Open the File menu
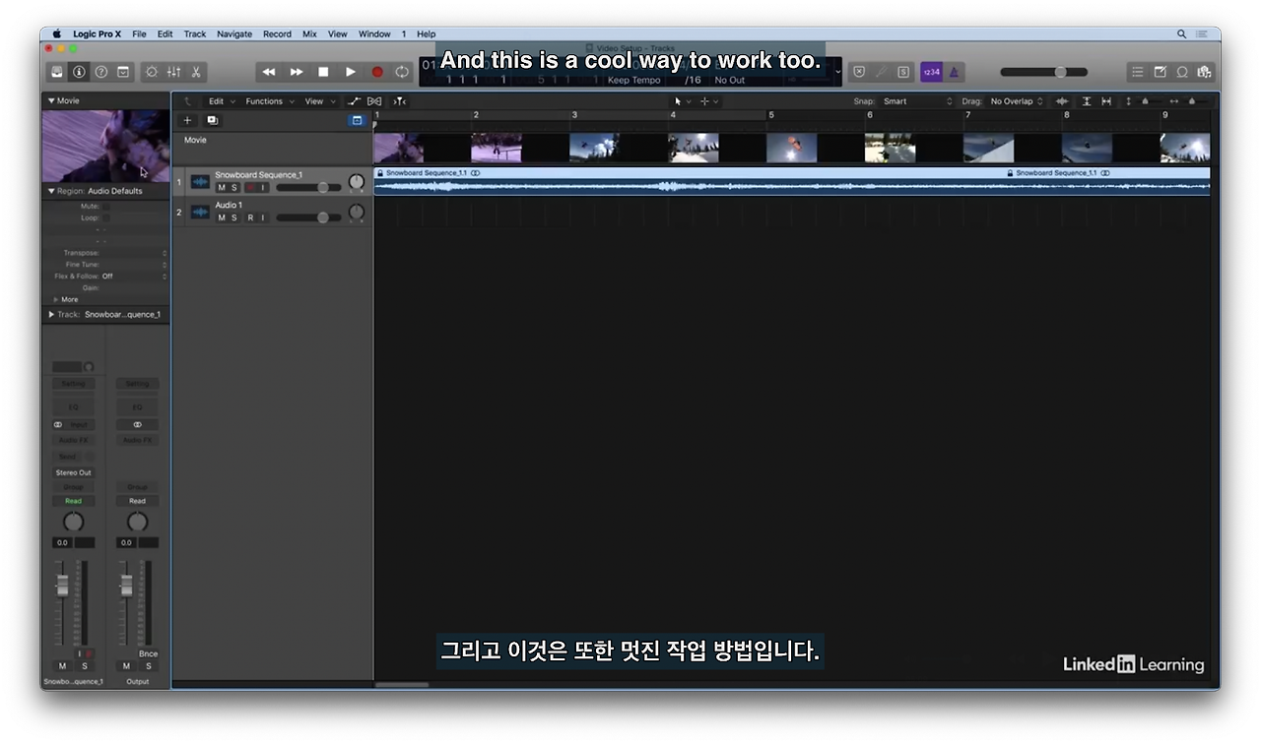The image size is (1261, 744). click(139, 34)
